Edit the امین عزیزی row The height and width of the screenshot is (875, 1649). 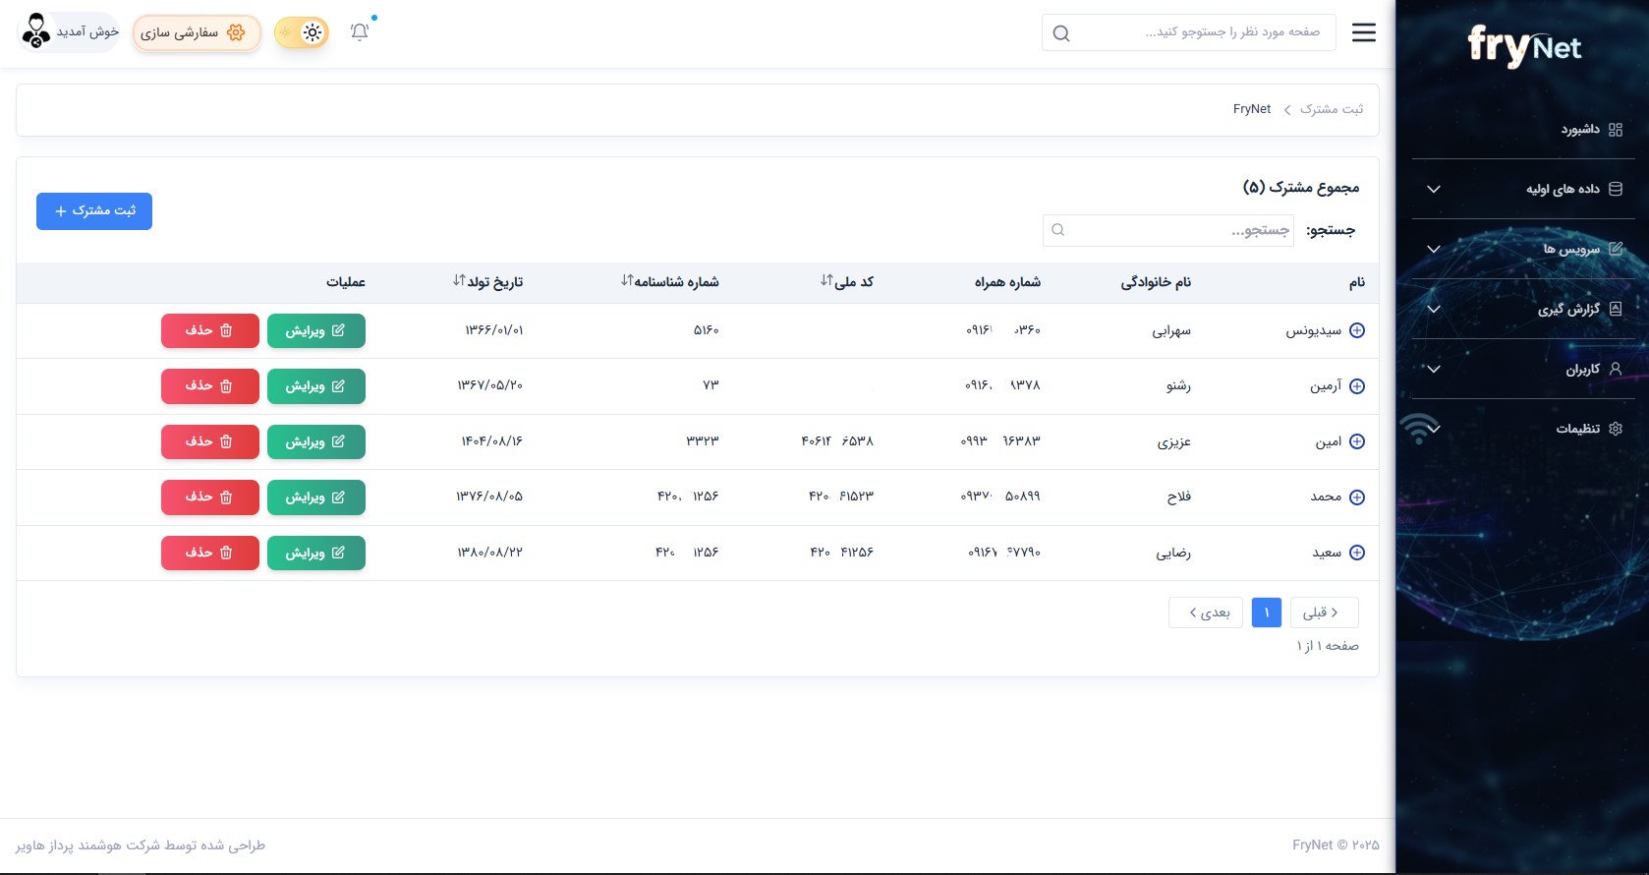coord(316,442)
